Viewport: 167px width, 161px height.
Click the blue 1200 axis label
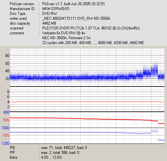[x=6, y=144]
